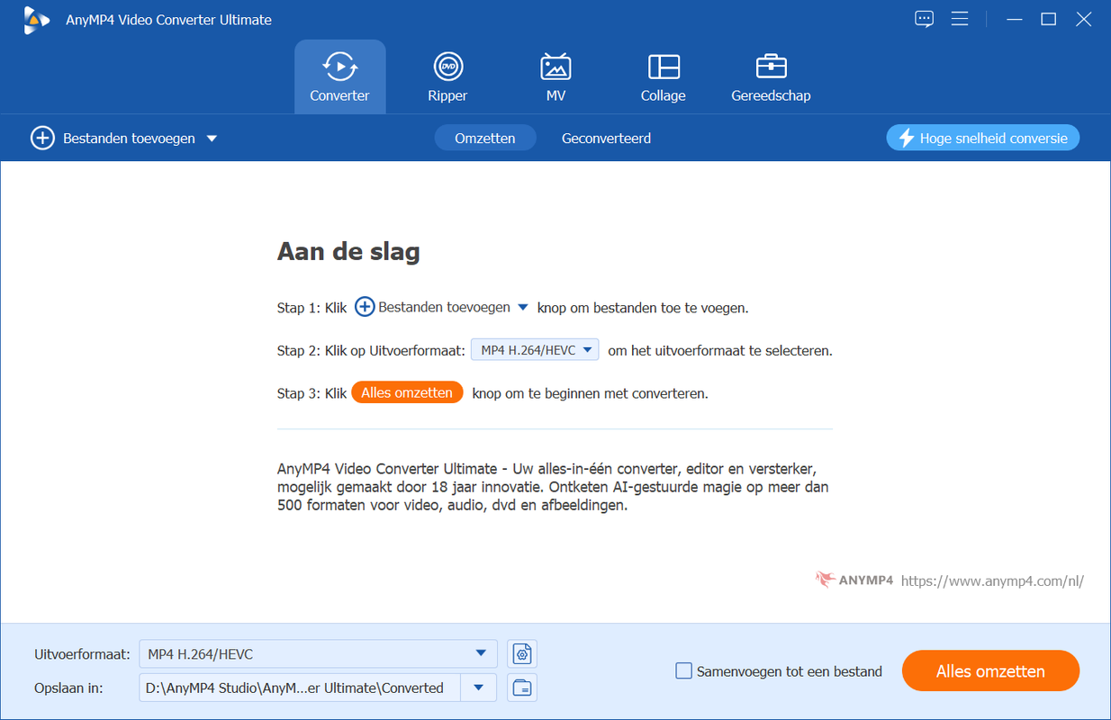Screen dimensions: 1111x720
Task: Click the Alles omzetten pill in Stap 3
Action: pyautogui.click(x=407, y=392)
